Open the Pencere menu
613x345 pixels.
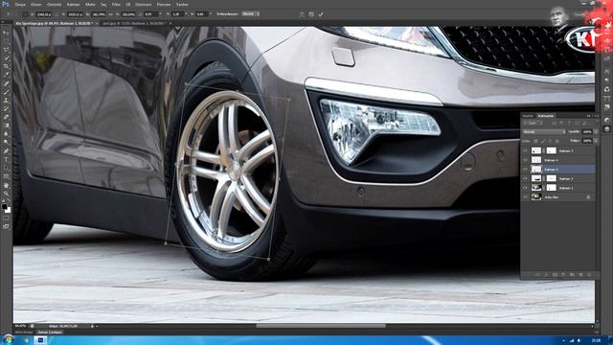coord(164,4)
